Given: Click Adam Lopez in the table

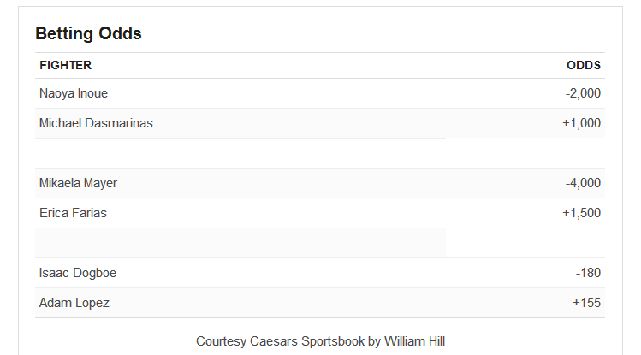Looking at the screenshot, I should pos(74,303).
